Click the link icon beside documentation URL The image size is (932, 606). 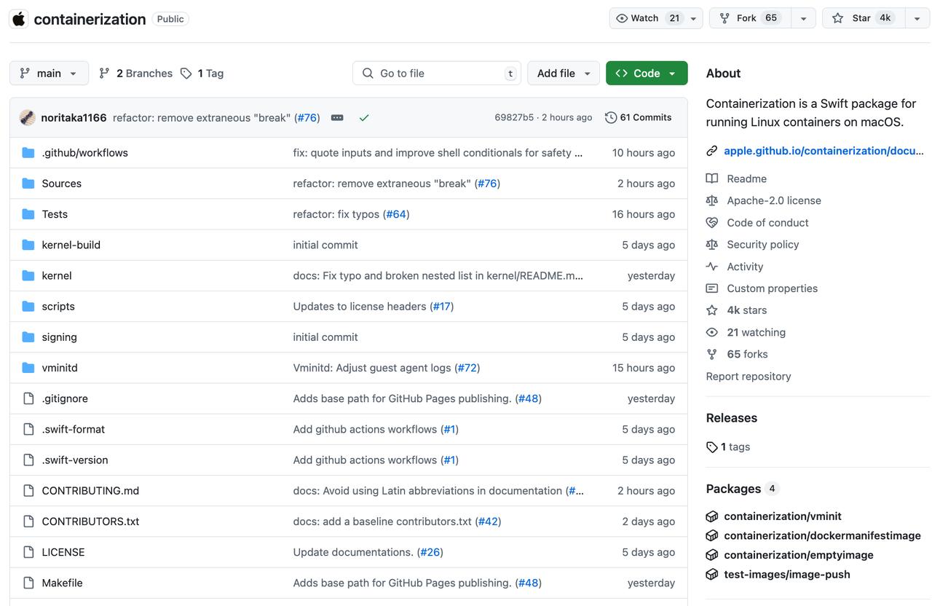click(712, 151)
